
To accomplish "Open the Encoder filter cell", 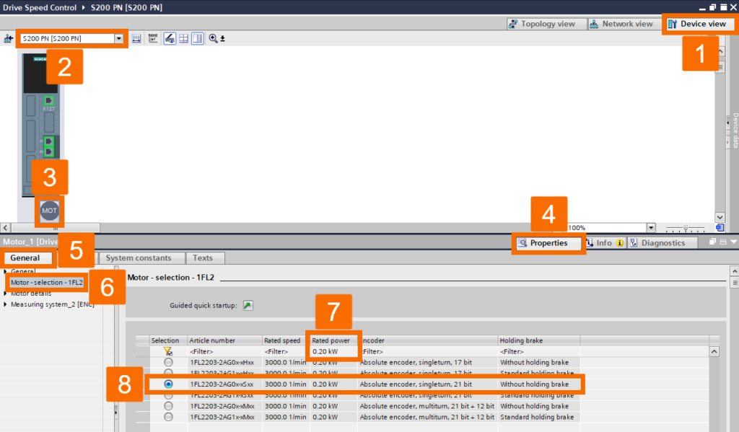I will (428, 351).
